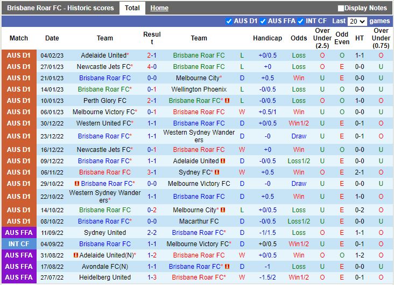
Task: Click red card icon in Avondale FC(N) row
Action: (x=227, y=266)
